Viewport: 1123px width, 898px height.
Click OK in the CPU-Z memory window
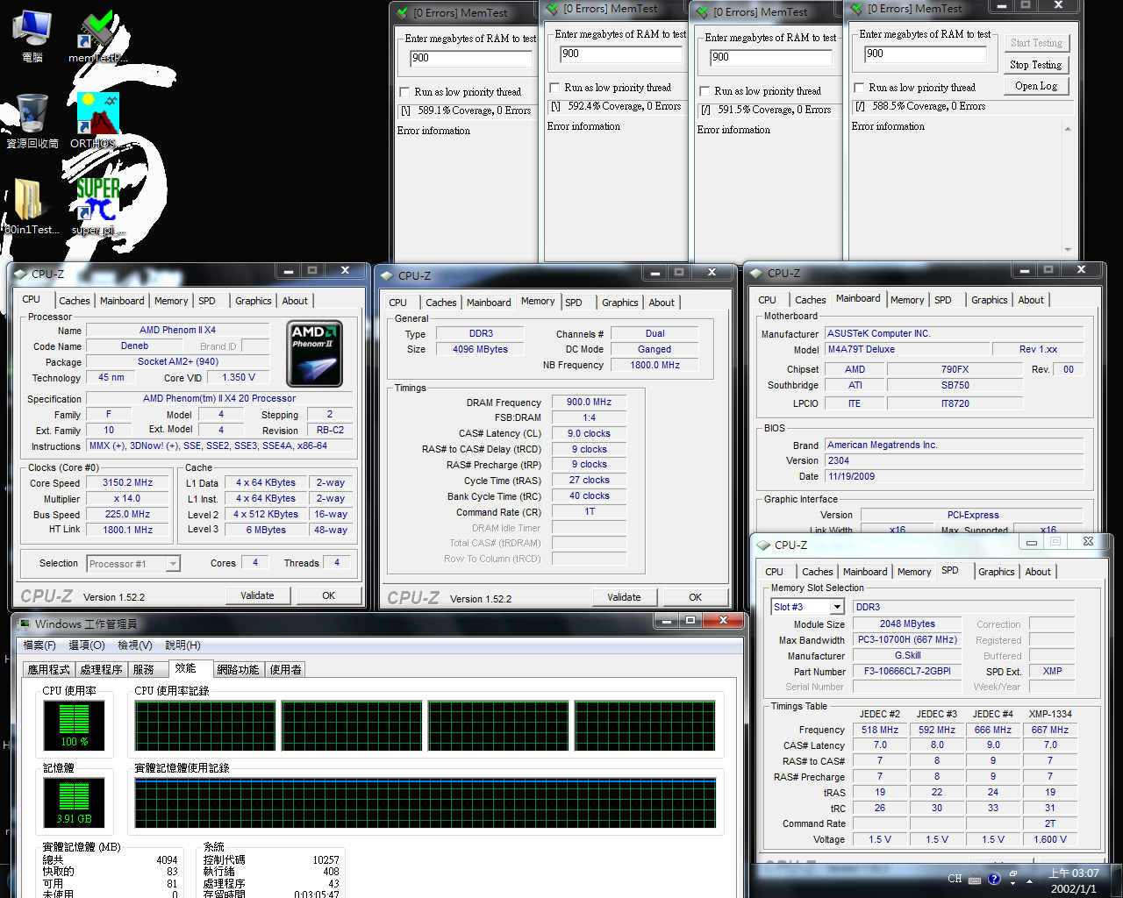(695, 597)
